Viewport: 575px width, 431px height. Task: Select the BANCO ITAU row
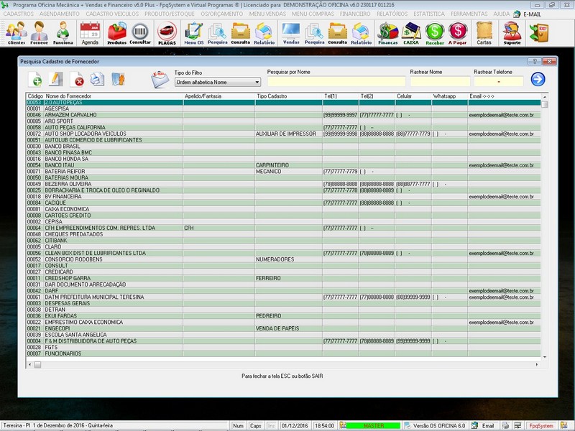coord(283,165)
